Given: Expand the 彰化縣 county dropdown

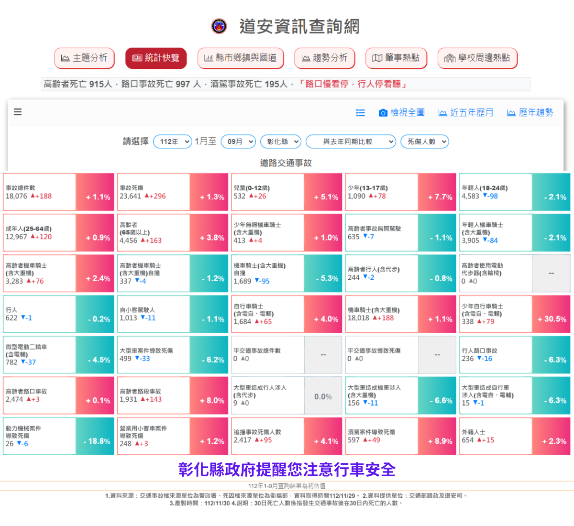Looking at the screenshot, I should [281, 142].
